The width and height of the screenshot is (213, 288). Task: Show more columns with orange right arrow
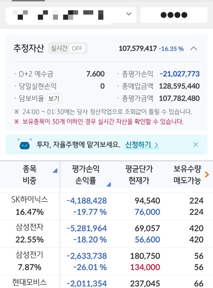coord(207,174)
